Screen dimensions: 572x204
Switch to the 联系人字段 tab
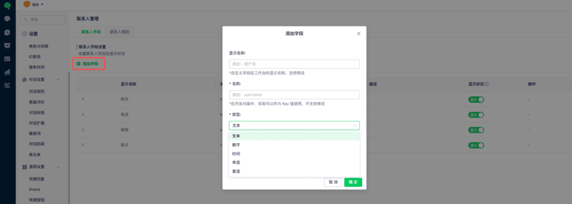(x=91, y=32)
